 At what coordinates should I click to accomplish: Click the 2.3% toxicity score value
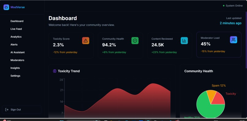tap(58, 45)
